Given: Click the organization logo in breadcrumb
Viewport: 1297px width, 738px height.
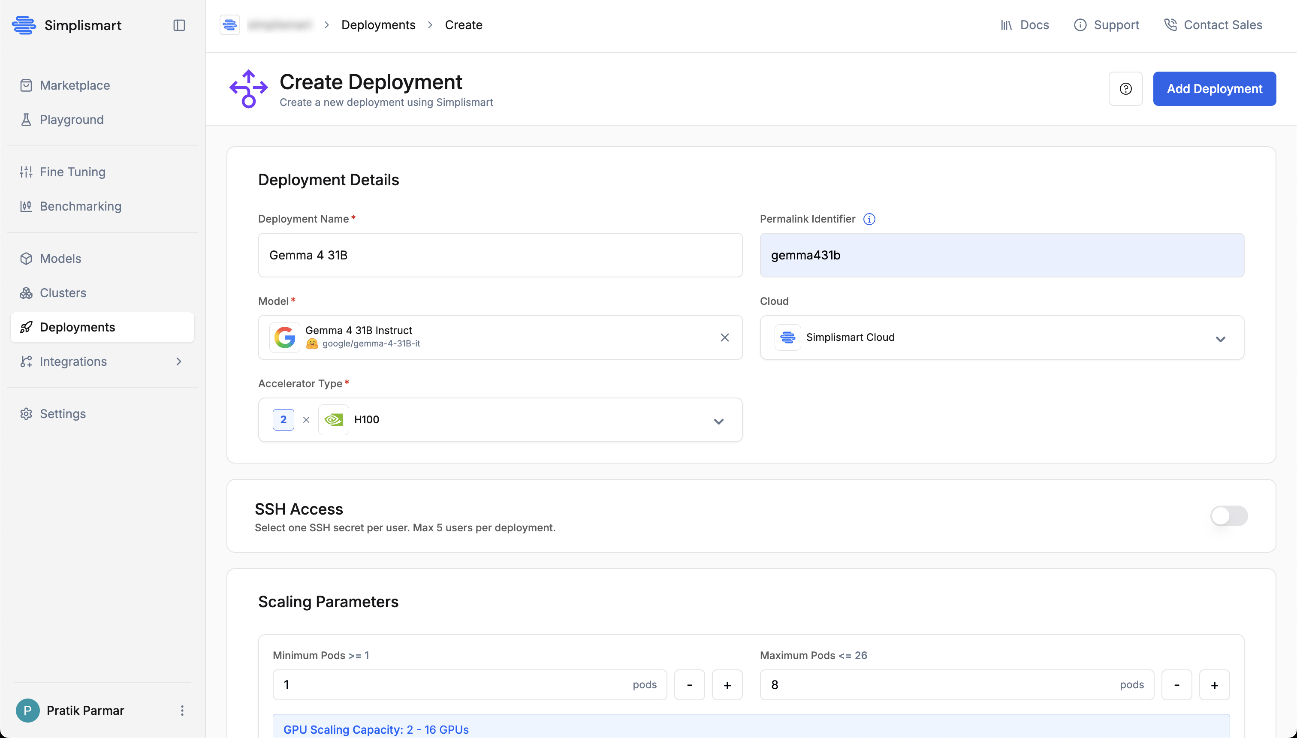Looking at the screenshot, I should [x=229, y=25].
